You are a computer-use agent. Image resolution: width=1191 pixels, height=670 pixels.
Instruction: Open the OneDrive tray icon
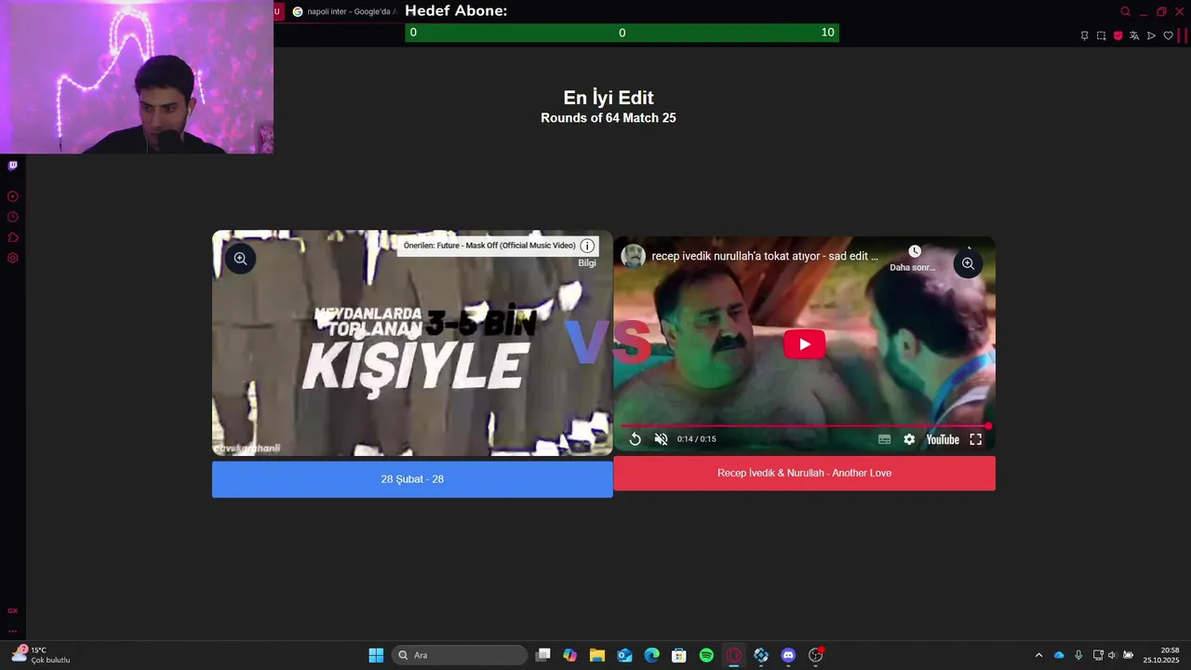[1059, 655]
